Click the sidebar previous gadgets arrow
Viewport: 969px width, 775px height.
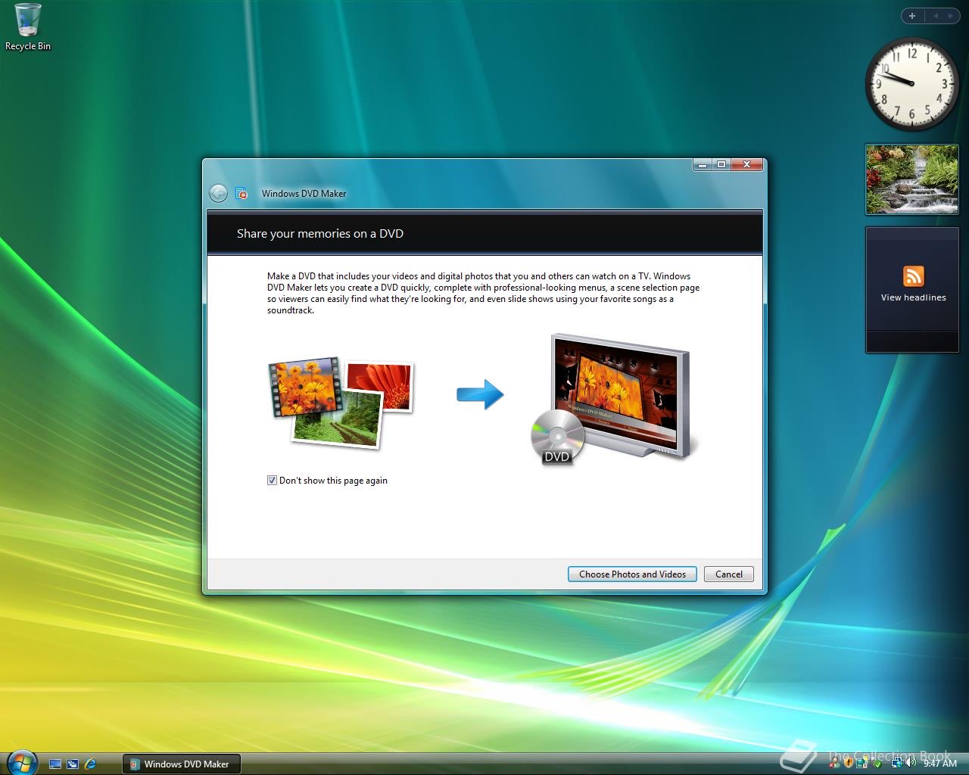tap(934, 15)
